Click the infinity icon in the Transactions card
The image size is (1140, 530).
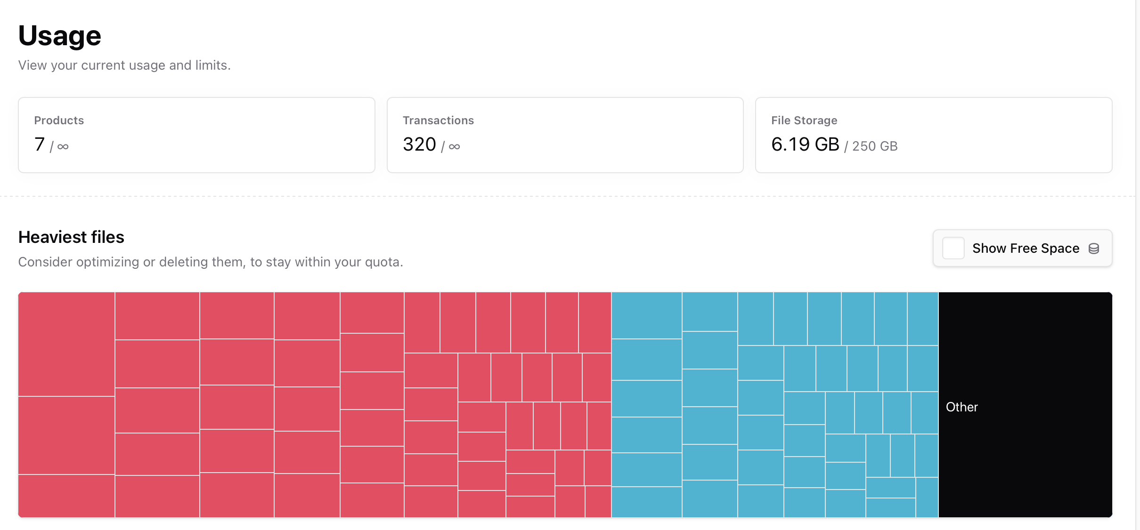(454, 146)
